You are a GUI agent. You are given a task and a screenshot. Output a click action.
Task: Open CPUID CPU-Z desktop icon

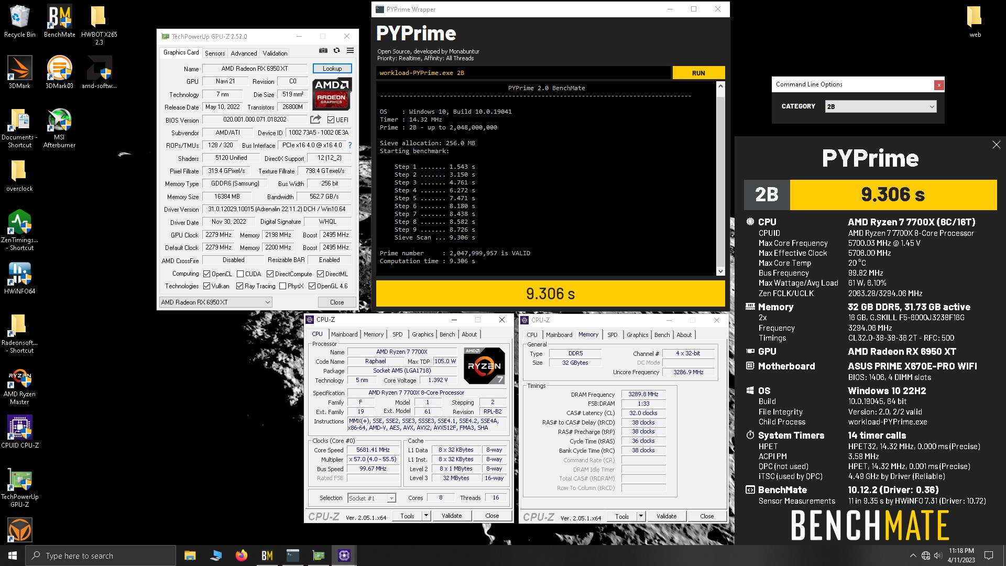tap(19, 431)
